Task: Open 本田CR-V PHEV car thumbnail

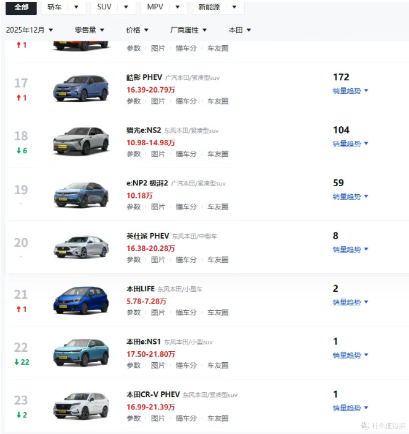Action: tap(81, 406)
